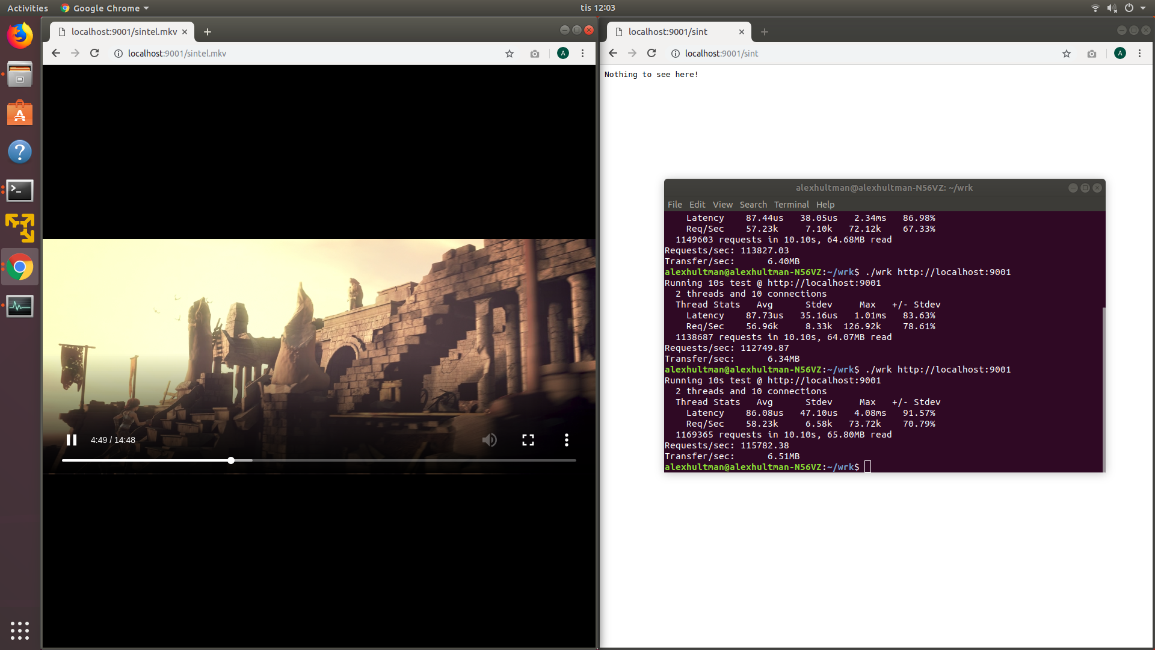This screenshot has width=1155, height=650.
Task: Click the video progress bar
Action: 361,460
